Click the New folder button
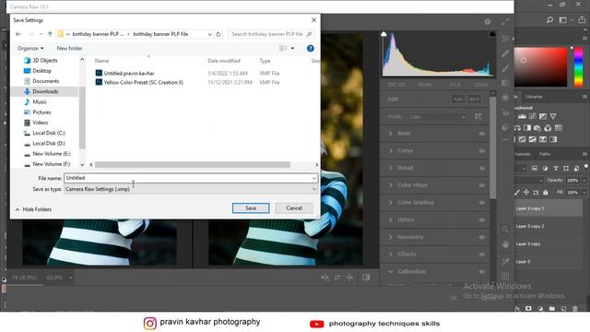The width and height of the screenshot is (590, 332). pyautogui.click(x=69, y=48)
